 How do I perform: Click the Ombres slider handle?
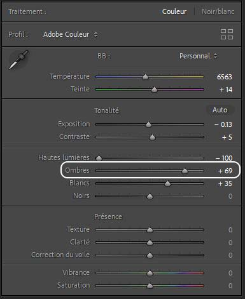click(185, 171)
